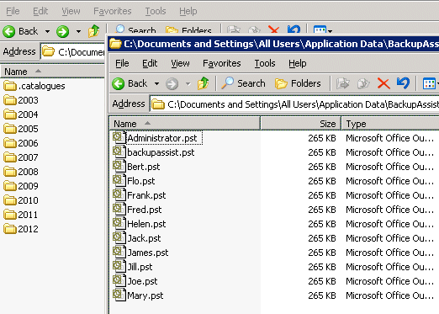Select Frank.pst file icon
This screenshot has width=439, height=314.
coord(119,195)
